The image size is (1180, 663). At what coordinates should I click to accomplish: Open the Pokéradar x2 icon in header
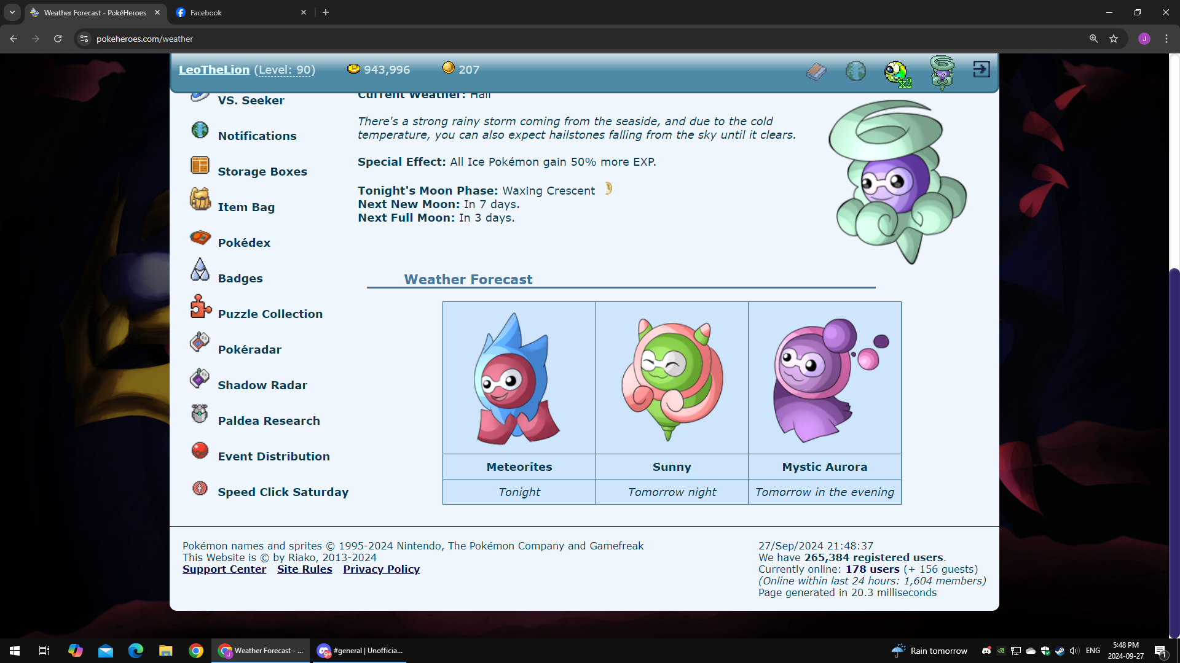[x=897, y=74]
